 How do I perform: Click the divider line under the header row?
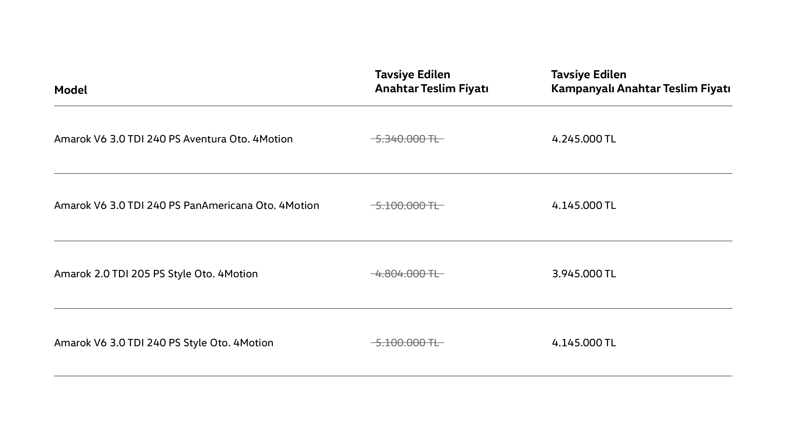pos(393,106)
